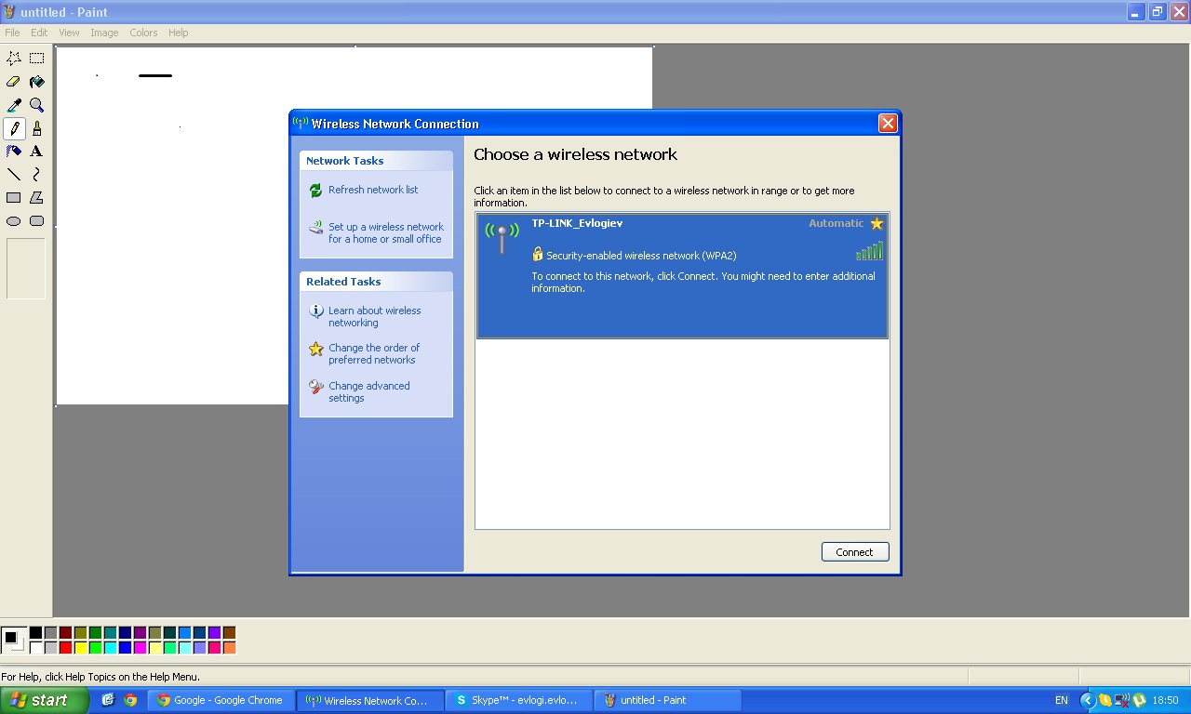Switch to Skype in the taskbar
This screenshot has width=1191, height=714.
coord(517,700)
